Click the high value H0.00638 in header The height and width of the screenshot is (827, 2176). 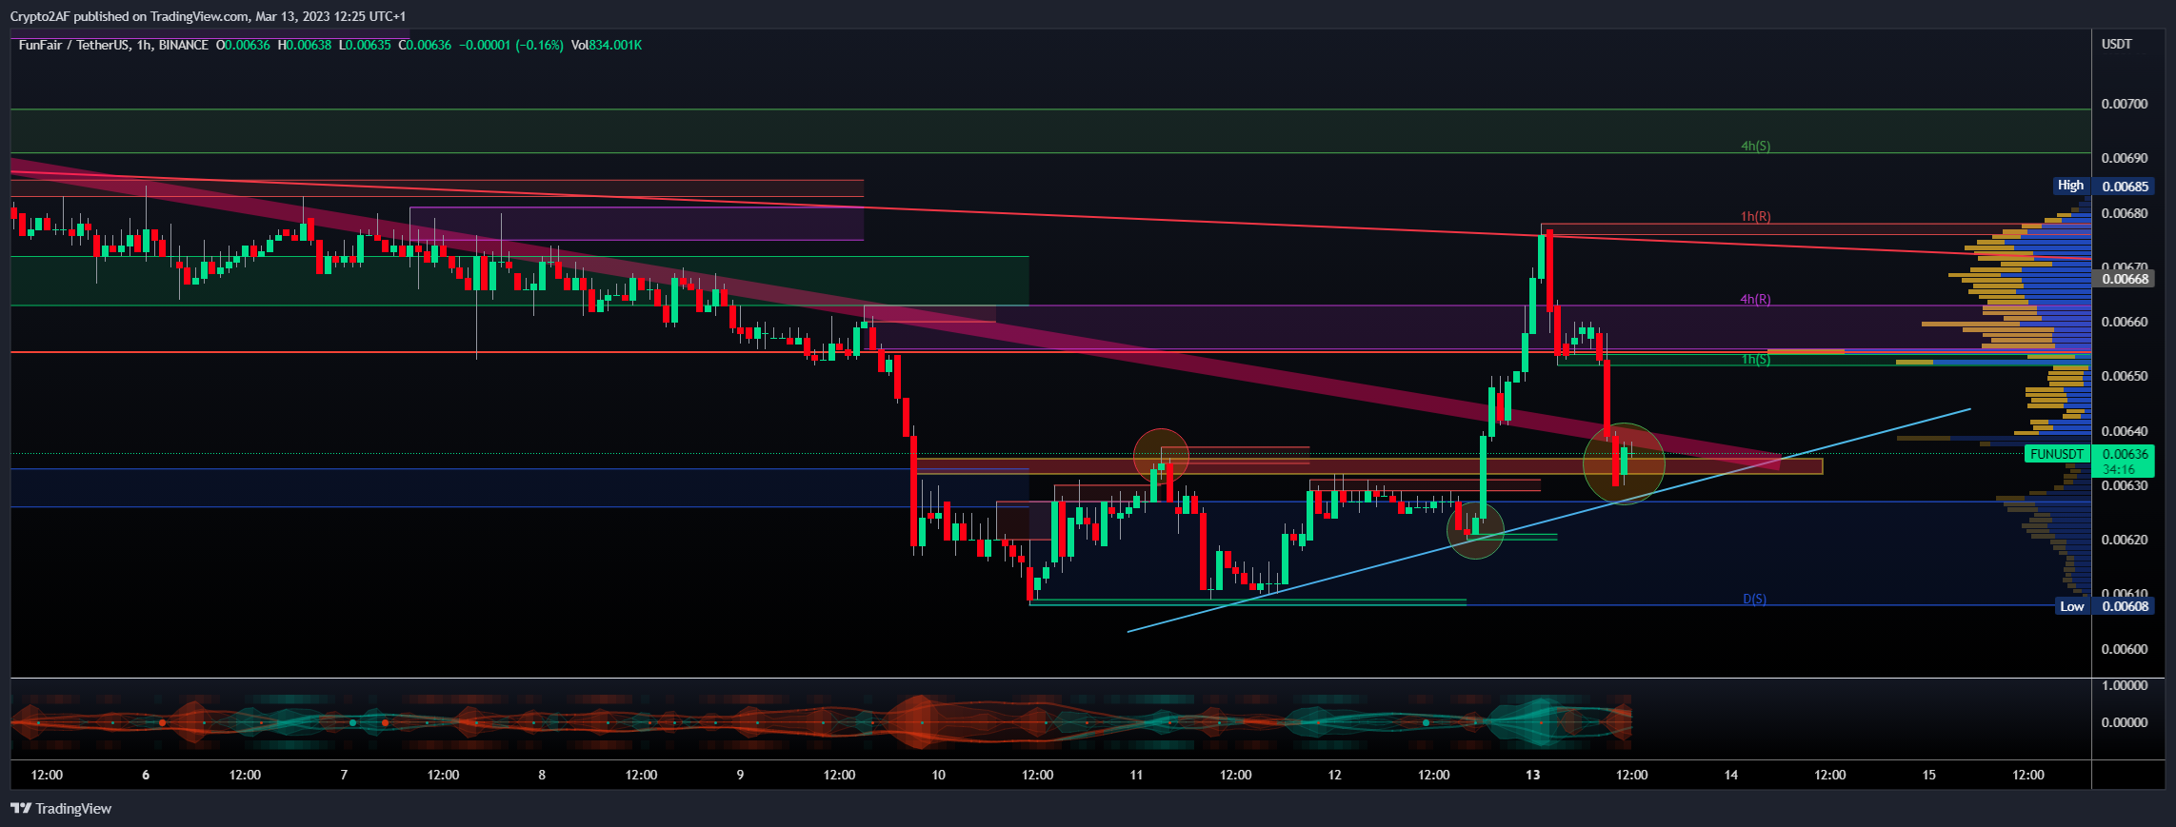click(305, 45)
